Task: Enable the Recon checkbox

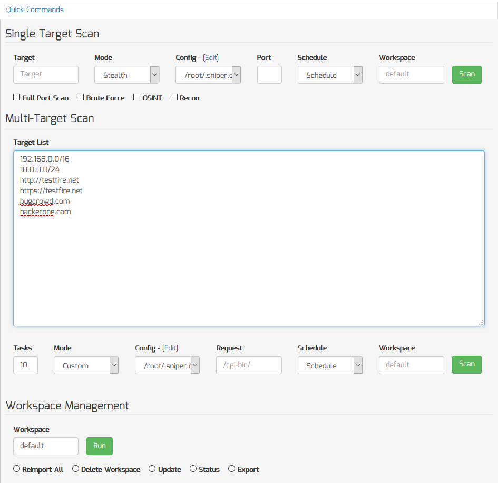Action: 174,97
